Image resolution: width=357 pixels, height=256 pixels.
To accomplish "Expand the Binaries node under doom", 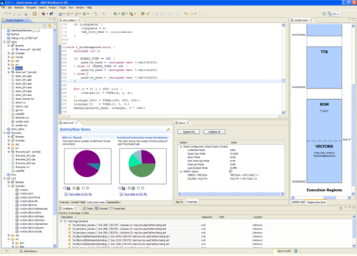I will [9, 46].
